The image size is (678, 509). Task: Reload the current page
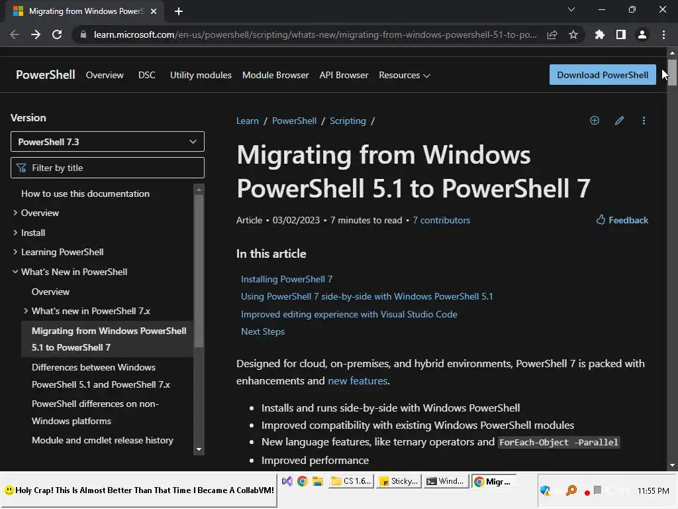(57, 34)
